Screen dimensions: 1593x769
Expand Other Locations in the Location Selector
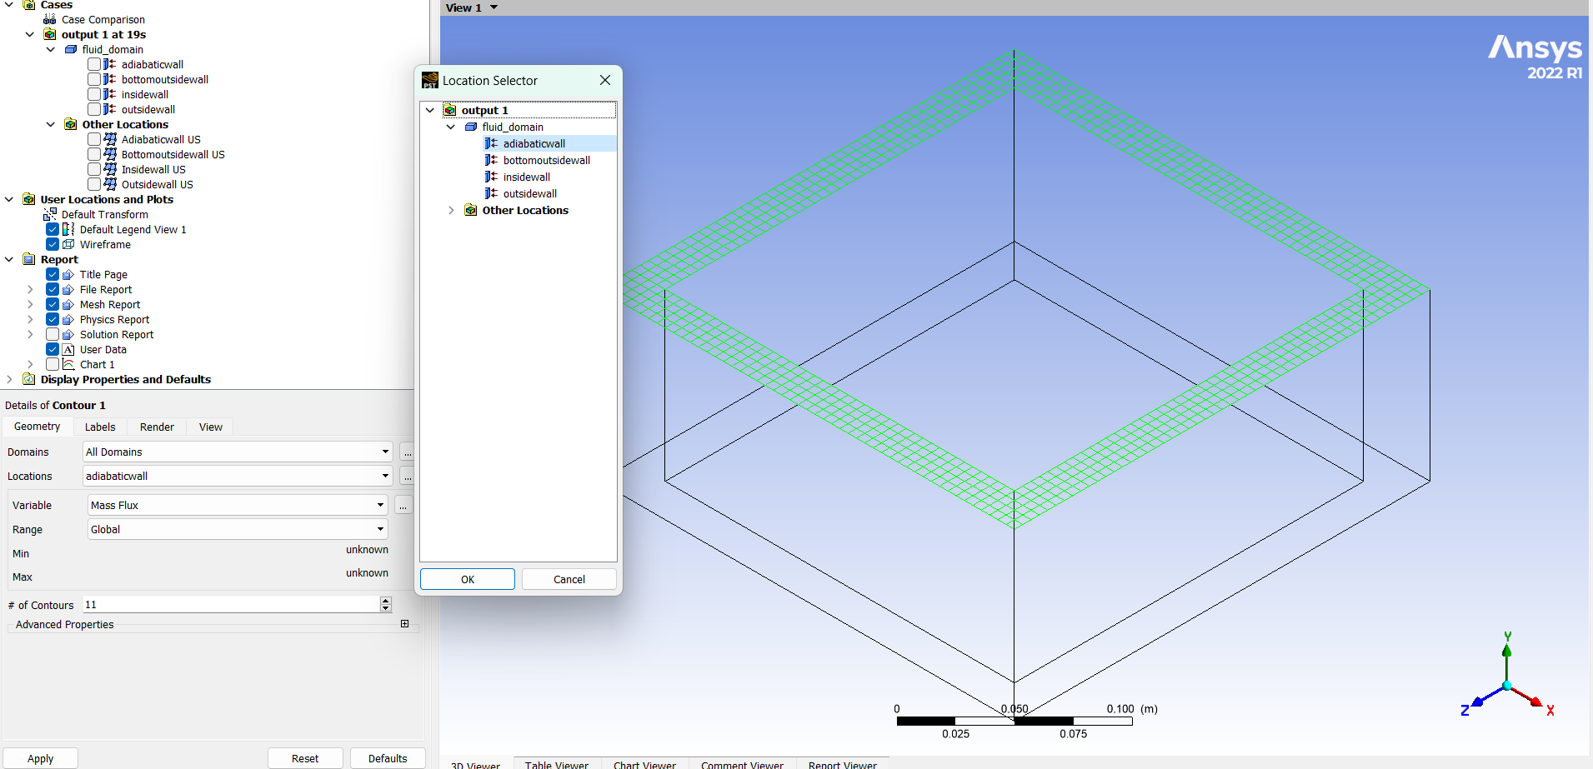[451, 210]
